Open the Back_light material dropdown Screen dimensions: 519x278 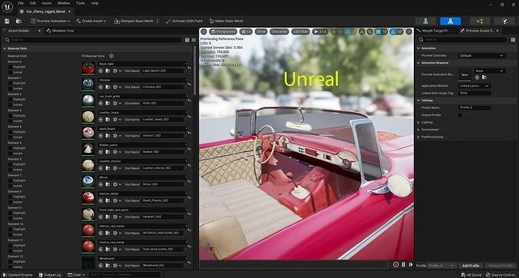(142, 64)
